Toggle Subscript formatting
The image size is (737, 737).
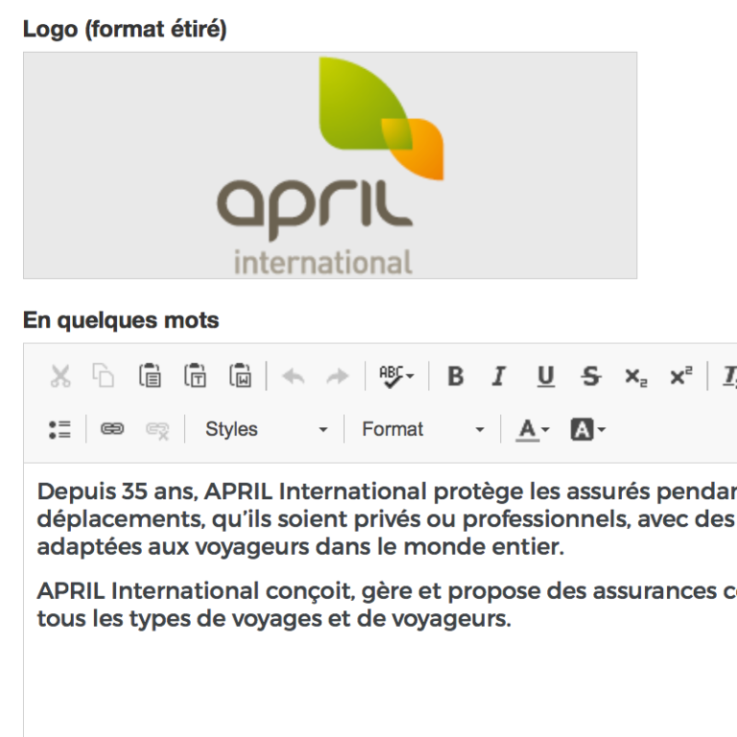tap(636, 377)
